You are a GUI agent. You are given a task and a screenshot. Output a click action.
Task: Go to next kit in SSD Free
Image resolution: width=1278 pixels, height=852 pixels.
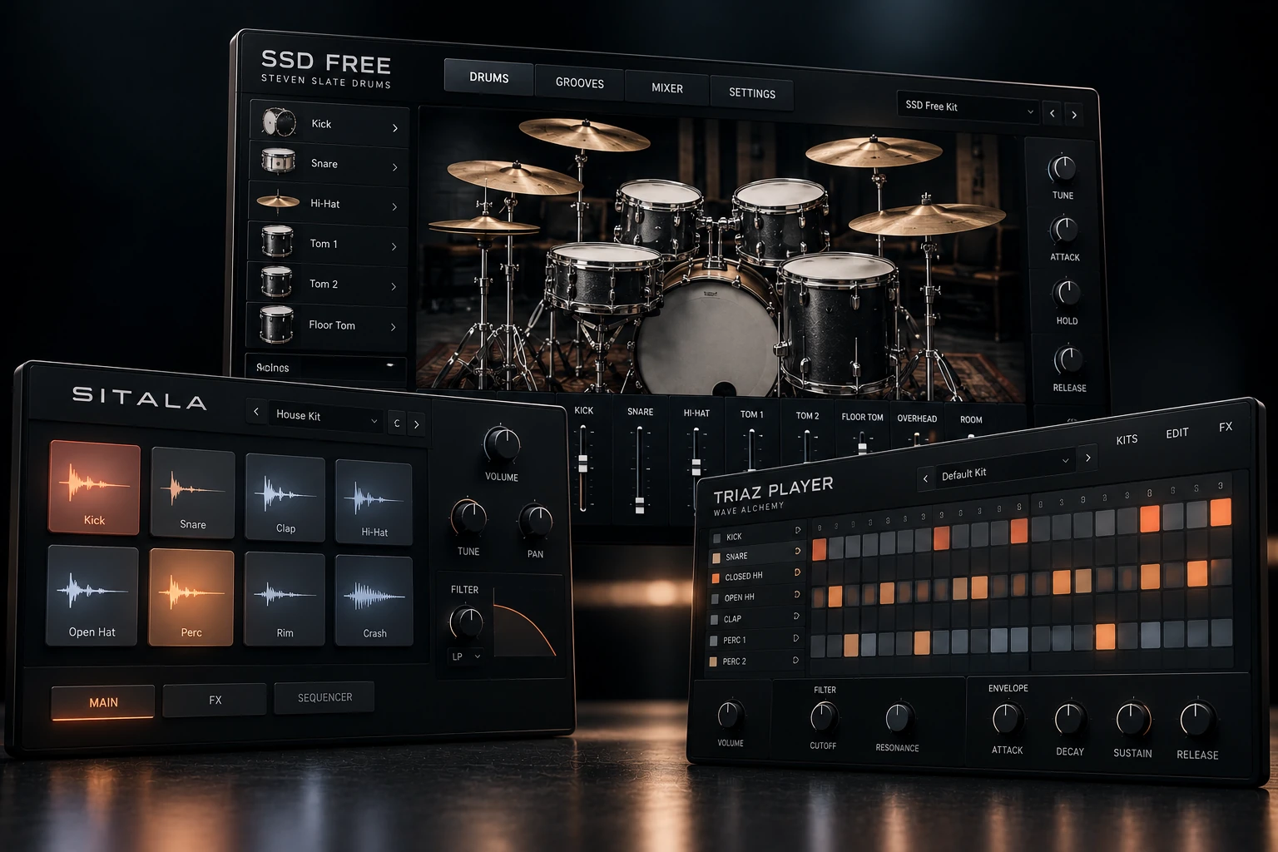pyautogui.click(x=1074, y=115)
